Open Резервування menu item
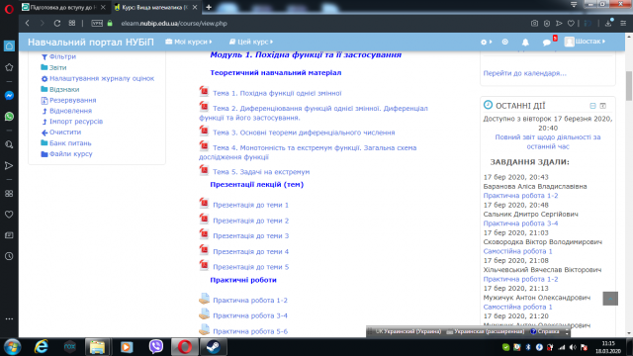This screenshot has width=633, height=356. (72, 100)
